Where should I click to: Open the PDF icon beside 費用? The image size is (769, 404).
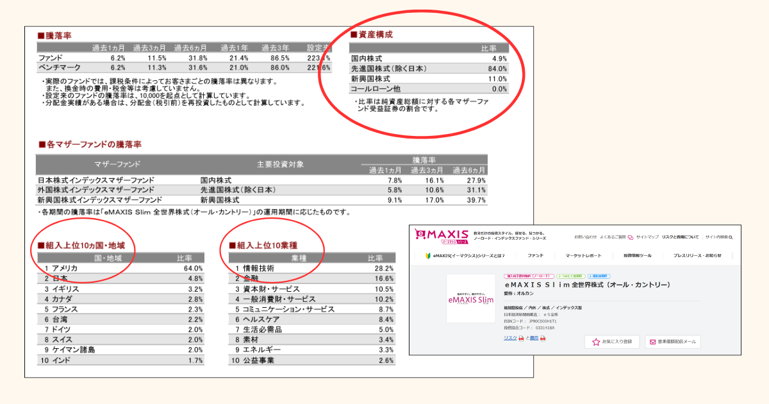click(x=543, y=338)
